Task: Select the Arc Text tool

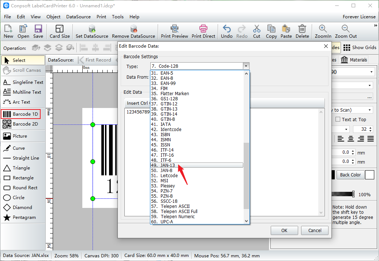Action: [23, 102]
